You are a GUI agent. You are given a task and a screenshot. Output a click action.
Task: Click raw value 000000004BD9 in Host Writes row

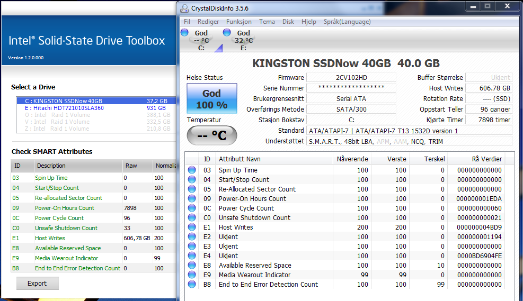click(x=479, y=227)
